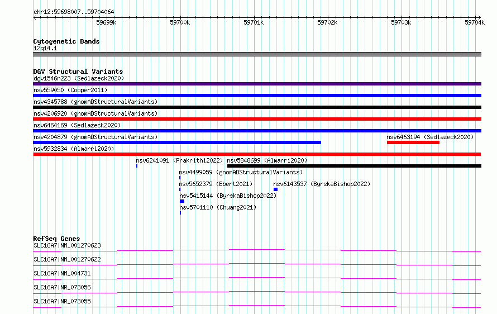This screenshot has height=314, width=497.
Task: Select the gray 12q14.1 cytogenetic band bar
Action: point(257,54)
